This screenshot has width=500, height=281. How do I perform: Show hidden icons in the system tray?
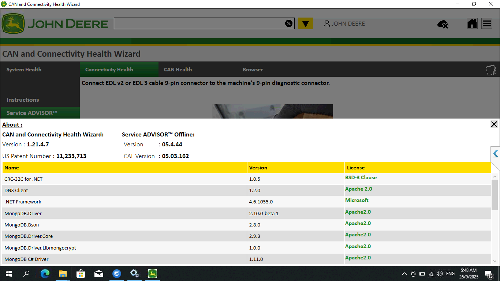coord(404,273)
